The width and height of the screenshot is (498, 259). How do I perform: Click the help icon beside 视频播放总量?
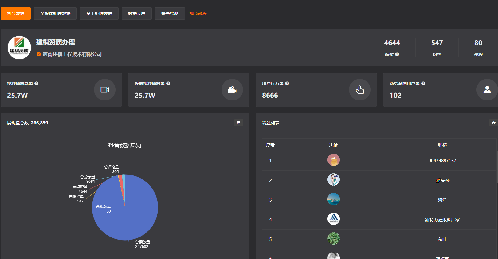click(x=36, y=84)
